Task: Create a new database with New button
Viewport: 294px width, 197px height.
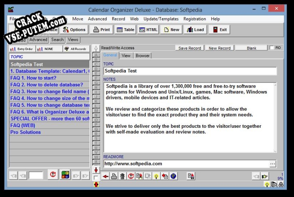Action: coord(171,30)
